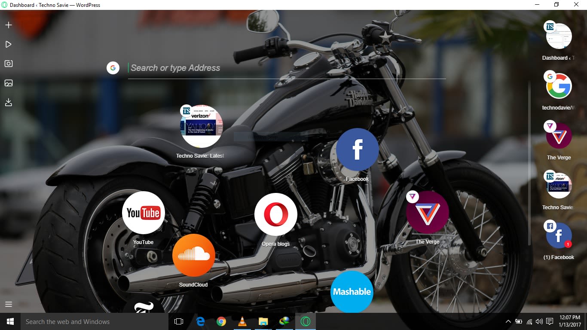The image size is (587, 330).
Task: Focus the Search or type Address field
Action: [287, 68]
